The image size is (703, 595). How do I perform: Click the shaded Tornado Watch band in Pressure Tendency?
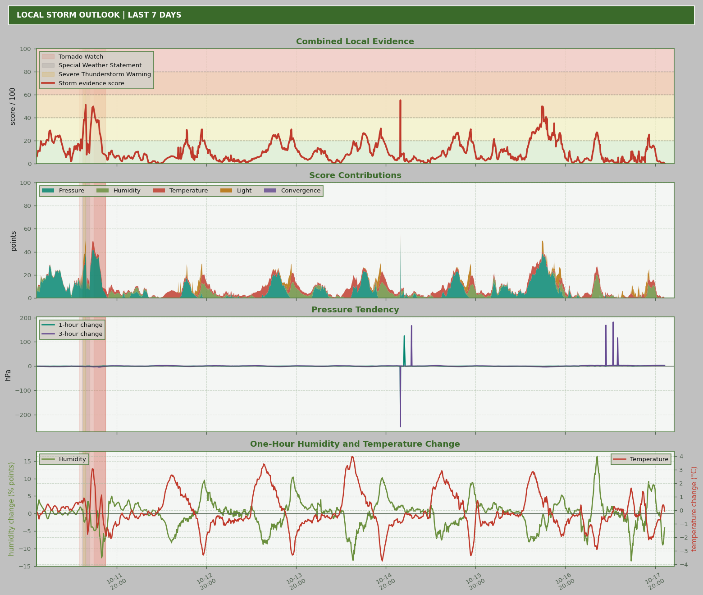point(92,375)
